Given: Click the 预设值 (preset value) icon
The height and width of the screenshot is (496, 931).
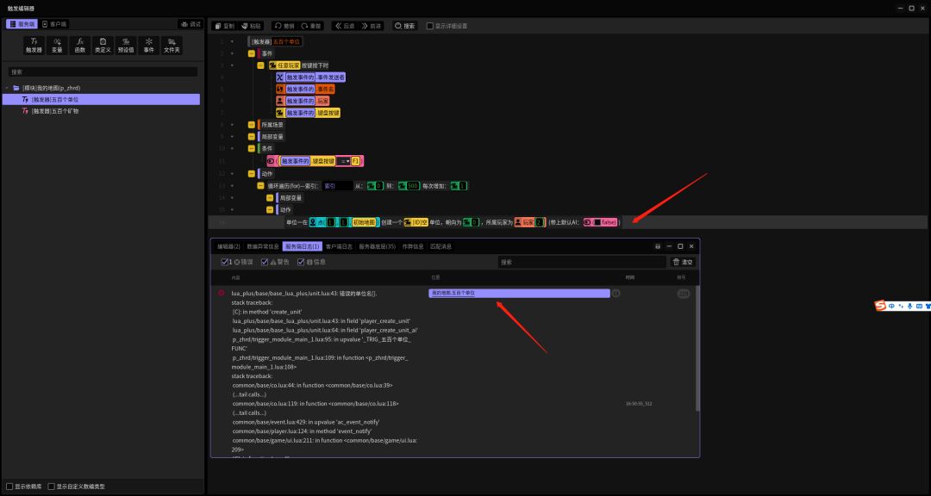Looking at the screenshot, I should pos(126,45).
